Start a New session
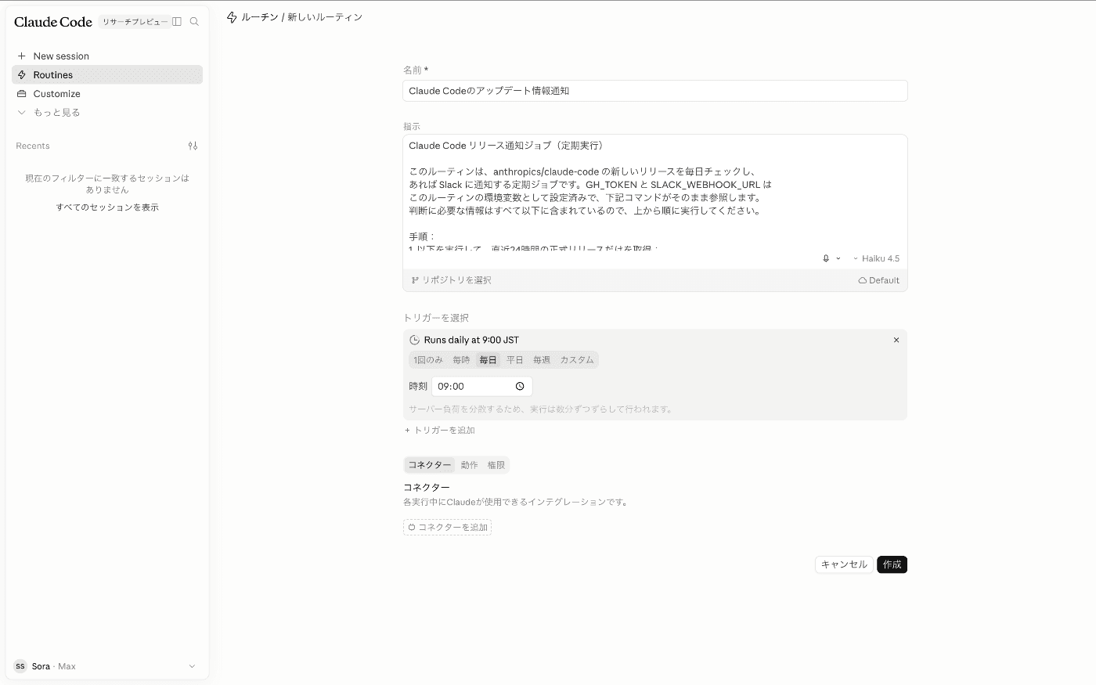 107,56
